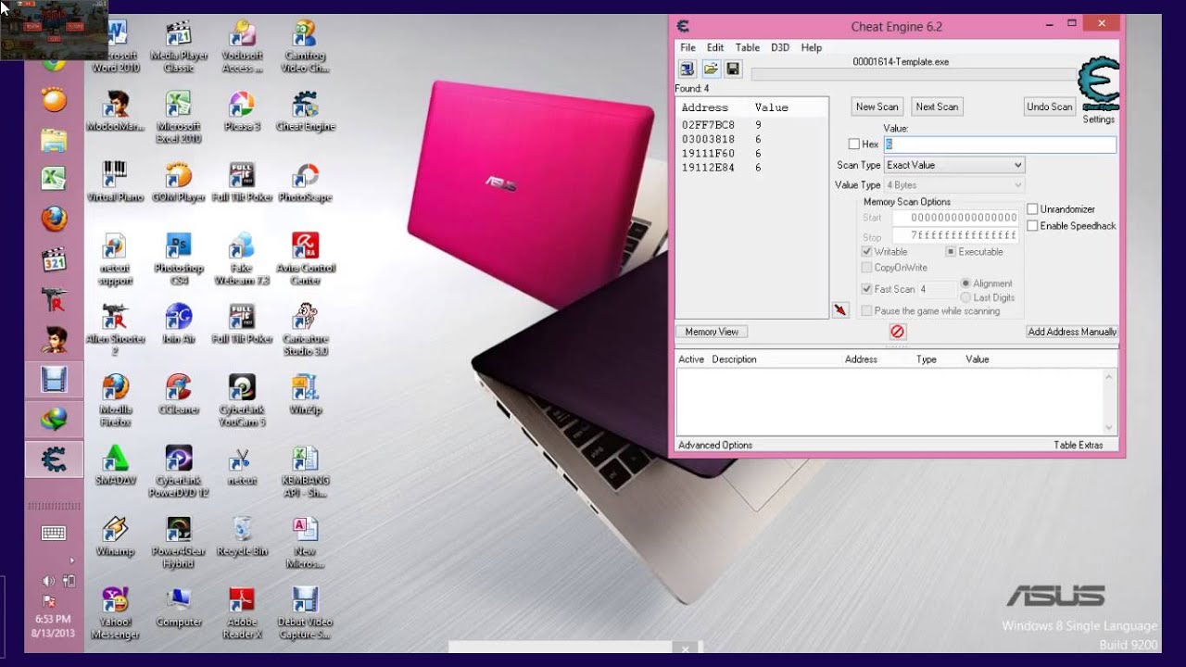Open the Scan Type Exact Value dropdown
Screen dimensions: 1186x667
coord(953,165)
